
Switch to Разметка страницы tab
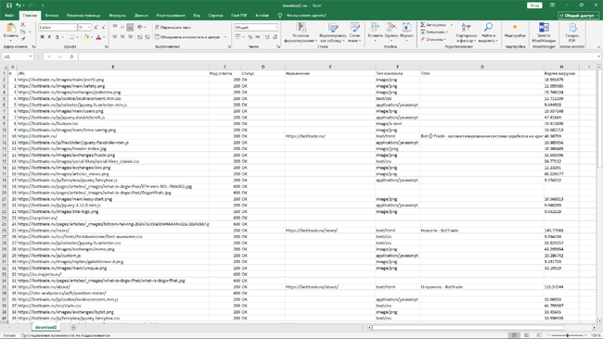coord(83,16)
